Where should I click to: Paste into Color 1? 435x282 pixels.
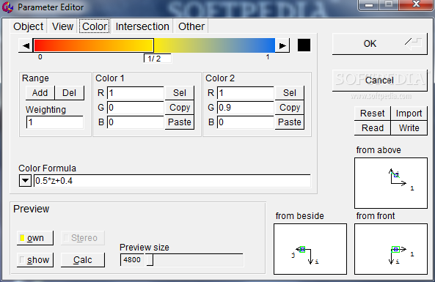180,122
